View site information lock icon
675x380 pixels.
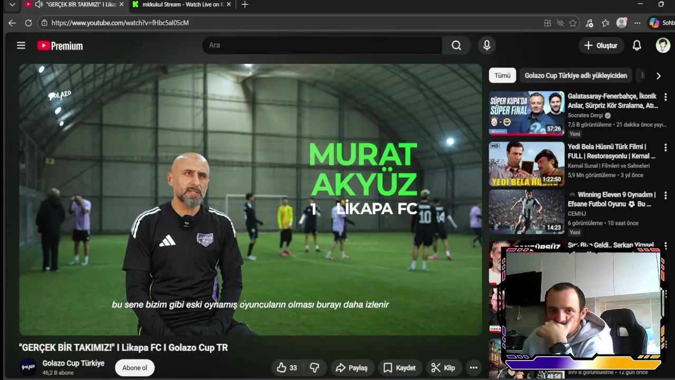[x=44, y=23]
